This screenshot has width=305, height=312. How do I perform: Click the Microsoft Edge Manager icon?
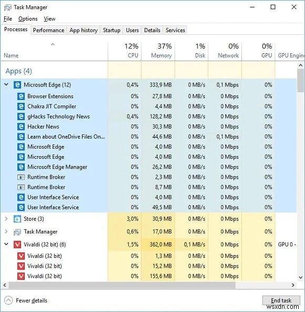[x=21, y=167]
